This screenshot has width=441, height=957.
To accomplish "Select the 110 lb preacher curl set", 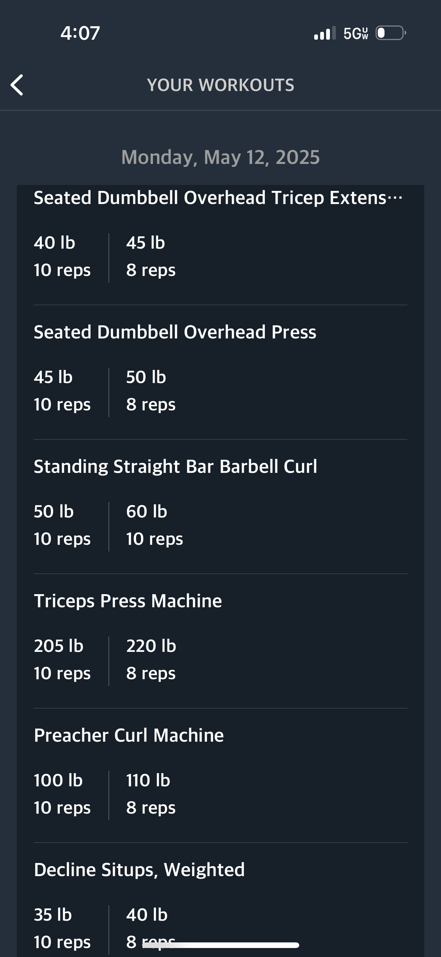I will pos(151,794).
